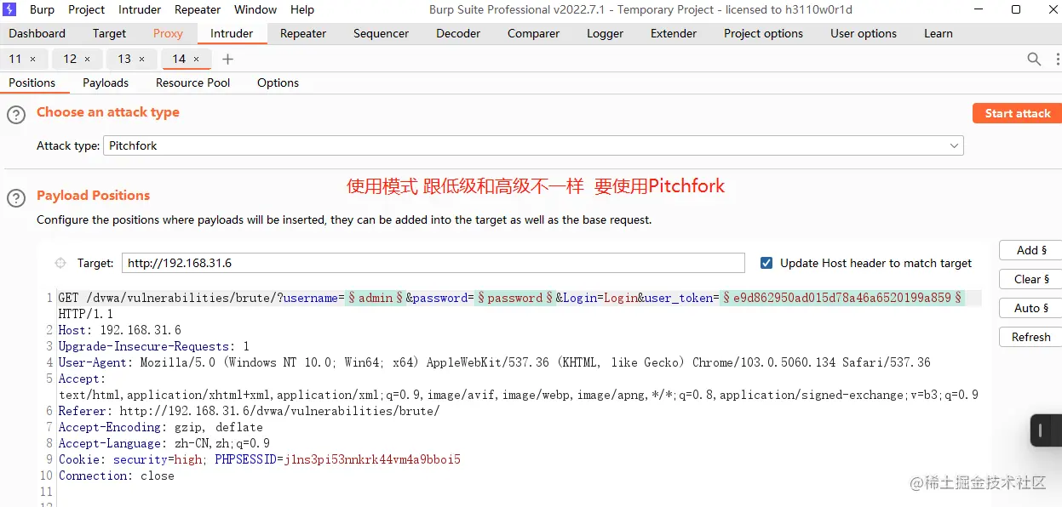Toggle Update Host header to match target
Viewport: 1062px width, 507px height.
(x=766, y=263)
